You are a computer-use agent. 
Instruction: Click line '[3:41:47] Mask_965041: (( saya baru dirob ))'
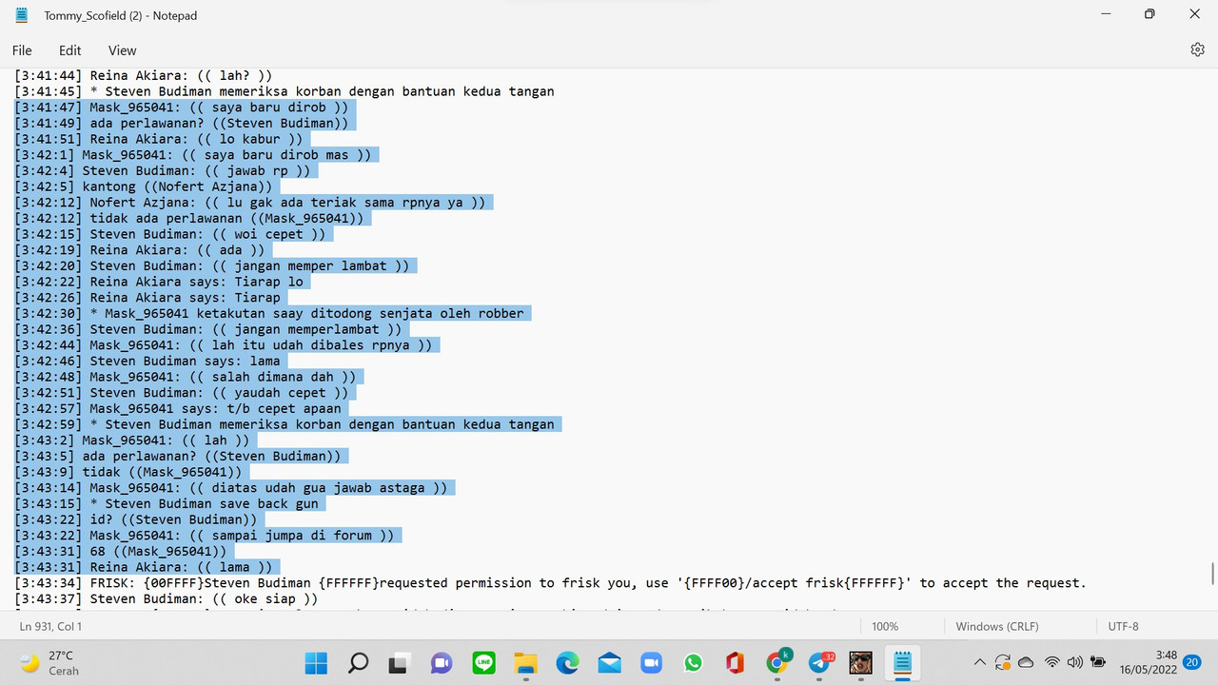pos(182,108)
